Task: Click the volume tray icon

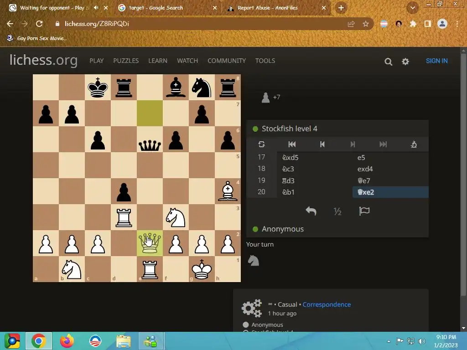Action: point(422,341)
